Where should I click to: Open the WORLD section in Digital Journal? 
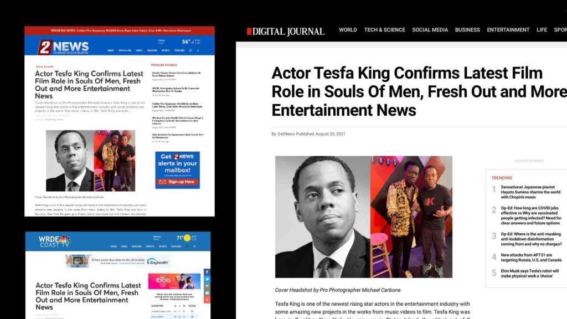(x=348, y=30)
